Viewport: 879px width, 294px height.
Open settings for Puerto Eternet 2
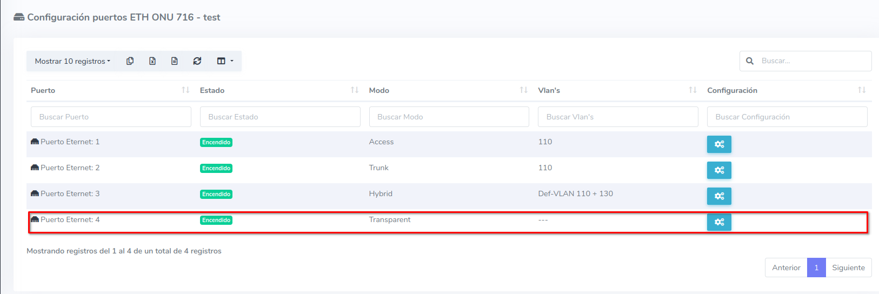[x=719, y=170]
